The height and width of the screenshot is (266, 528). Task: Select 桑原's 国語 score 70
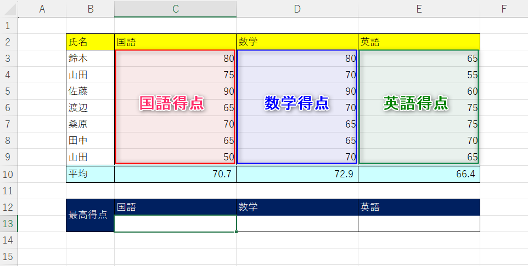(x=176, y=124)
